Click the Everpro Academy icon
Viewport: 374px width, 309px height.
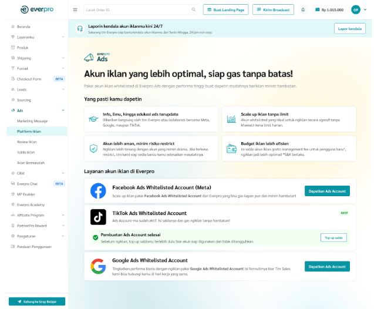[x=13, y=205]
